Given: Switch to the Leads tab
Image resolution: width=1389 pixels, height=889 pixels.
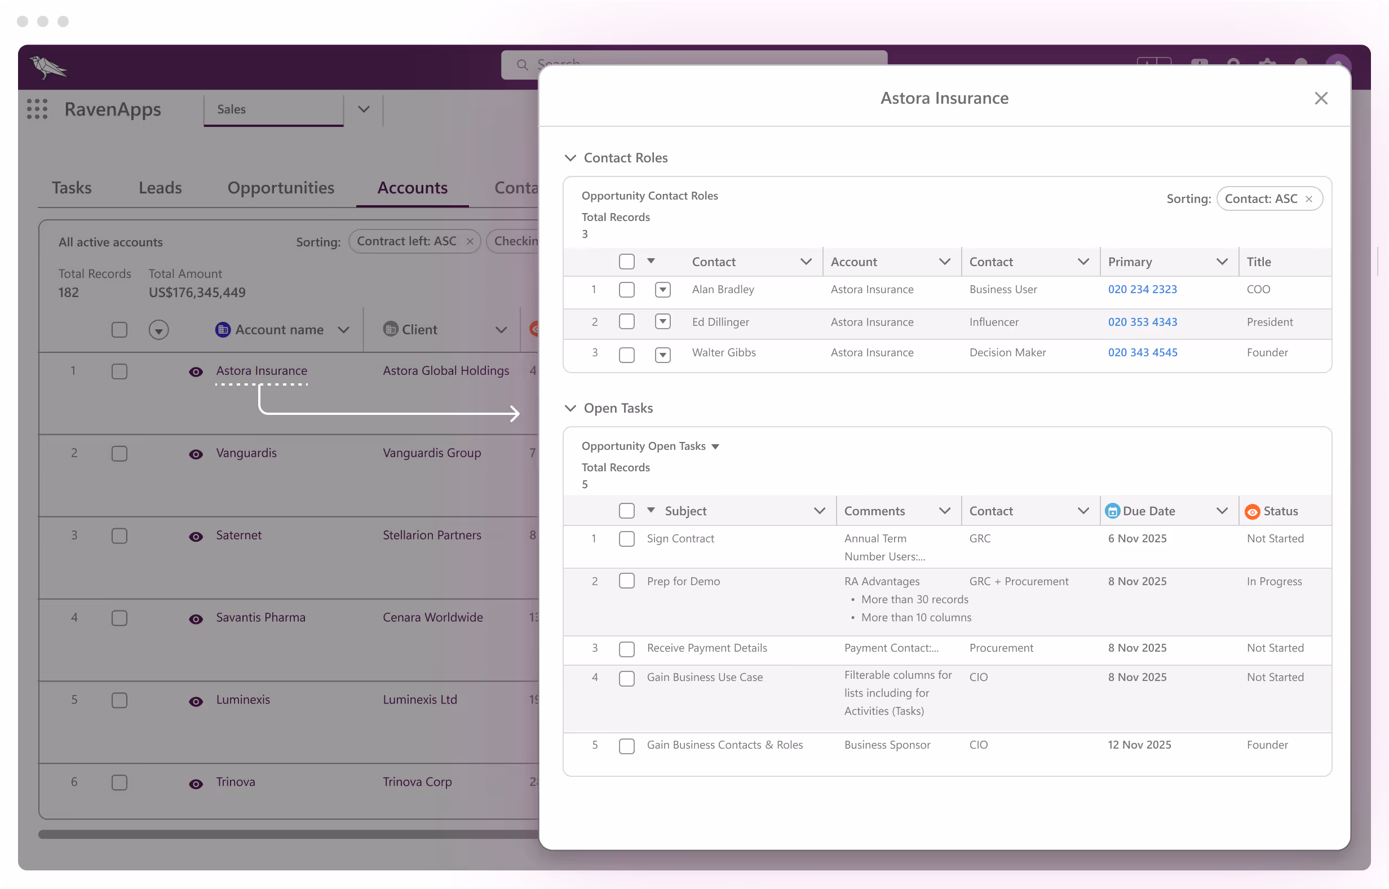Looking at the screenshot, I should pyautogui.click(x=160, y=188).
